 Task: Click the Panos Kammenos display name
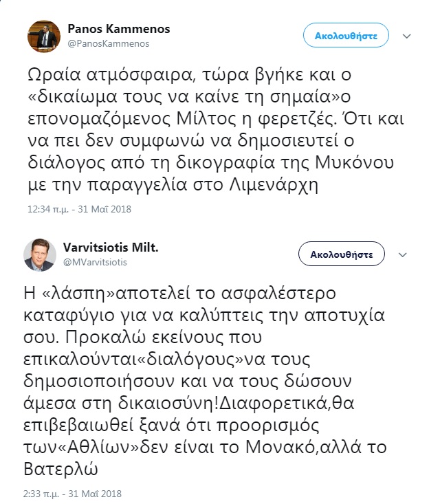(119, 29)
